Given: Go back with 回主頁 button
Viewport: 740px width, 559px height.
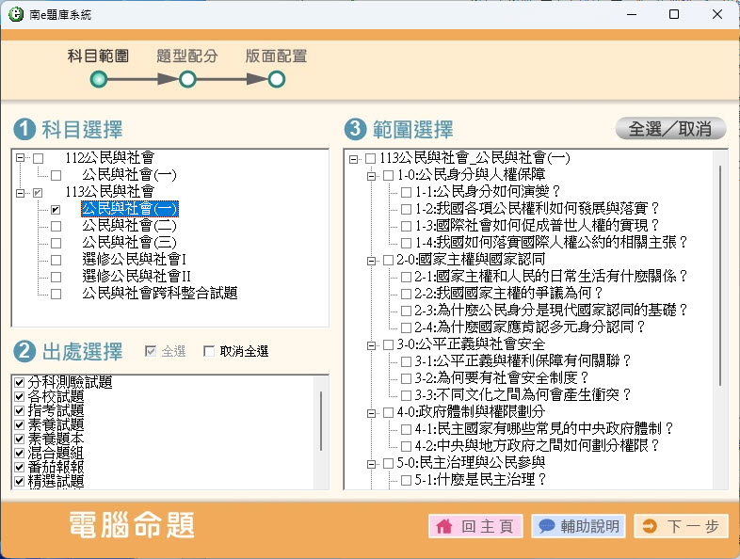Looking at the screenshot, I should [x=475, y=526].
